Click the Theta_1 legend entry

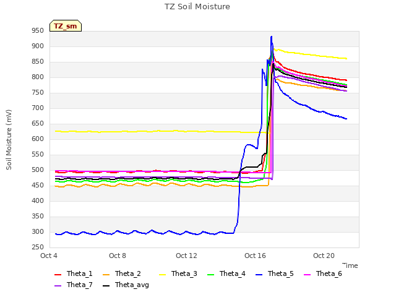point(74,273)
